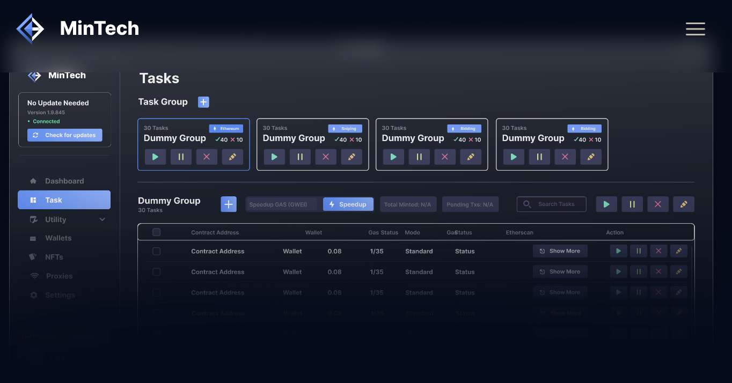
Task: Click the small MinTech logo in sidebar
Action: click(x=57, y=76)
